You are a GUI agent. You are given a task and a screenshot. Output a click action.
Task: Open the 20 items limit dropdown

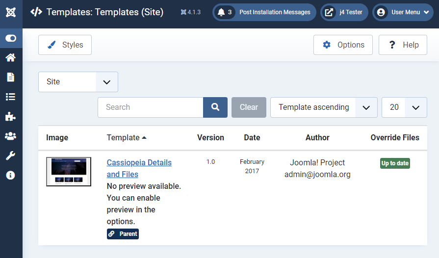pos(404,107)
